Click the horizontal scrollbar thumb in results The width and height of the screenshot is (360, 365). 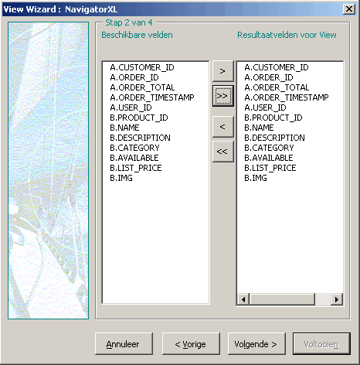282,299
